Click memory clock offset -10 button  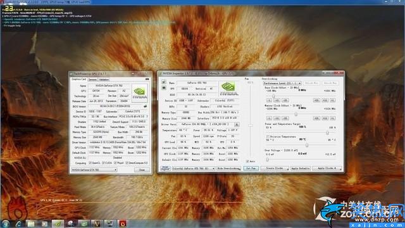click(277, 118)
